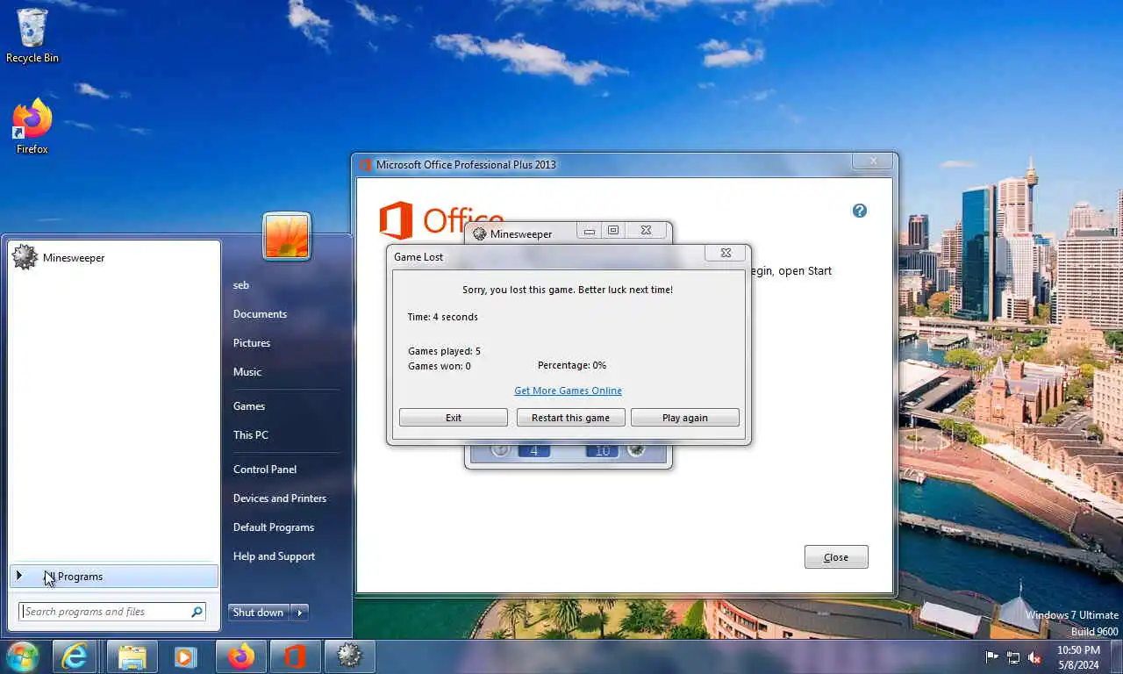Click the Office installer help question mark
Viewport: 1123px width, 674px height.
[860, 211]
